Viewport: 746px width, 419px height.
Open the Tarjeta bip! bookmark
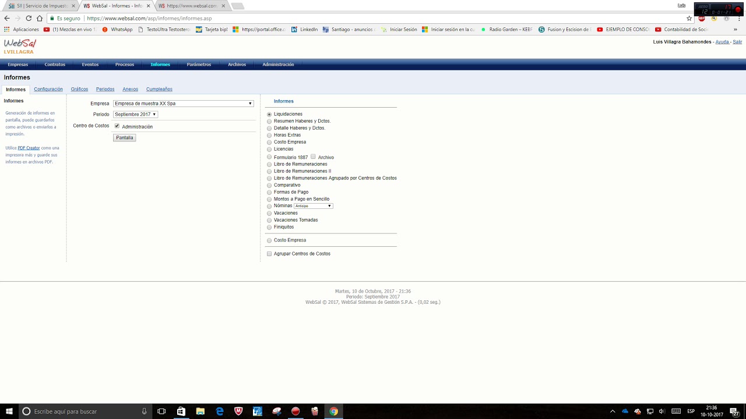[x=212, y=29]
